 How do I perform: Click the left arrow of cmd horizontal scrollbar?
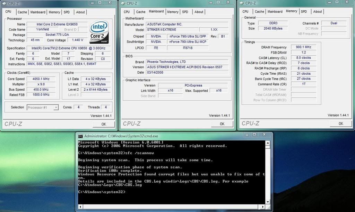point(80,206)
